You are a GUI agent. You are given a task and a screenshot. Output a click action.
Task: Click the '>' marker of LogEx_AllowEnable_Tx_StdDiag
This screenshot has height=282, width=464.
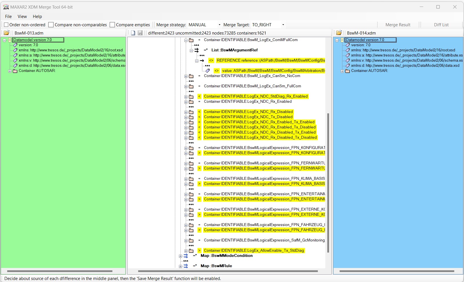[199, 251]
